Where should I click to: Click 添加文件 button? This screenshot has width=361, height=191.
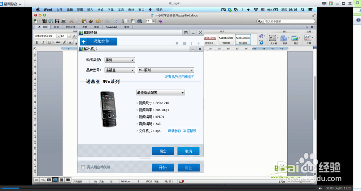(98, 42)
